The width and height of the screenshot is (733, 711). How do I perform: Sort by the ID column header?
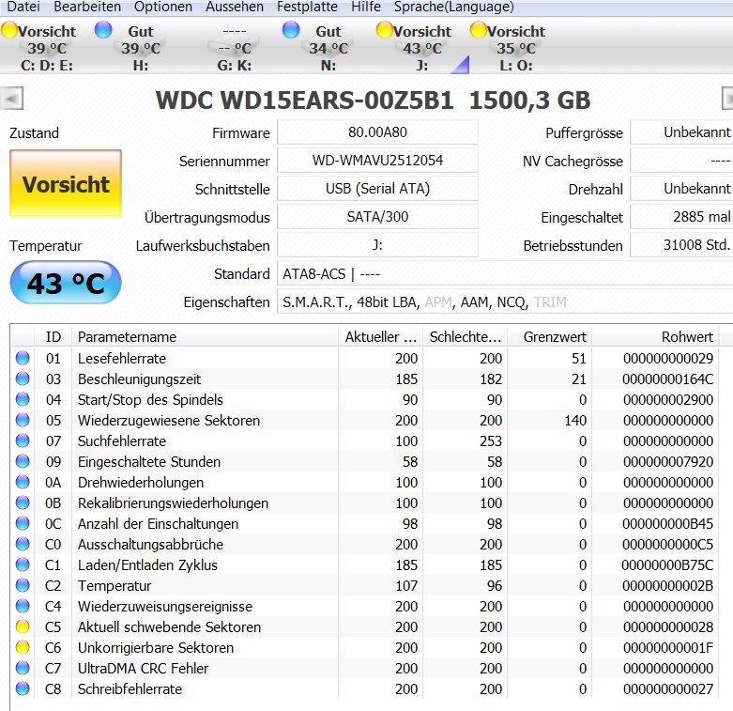pyautogui.click(x=53, y=337)
